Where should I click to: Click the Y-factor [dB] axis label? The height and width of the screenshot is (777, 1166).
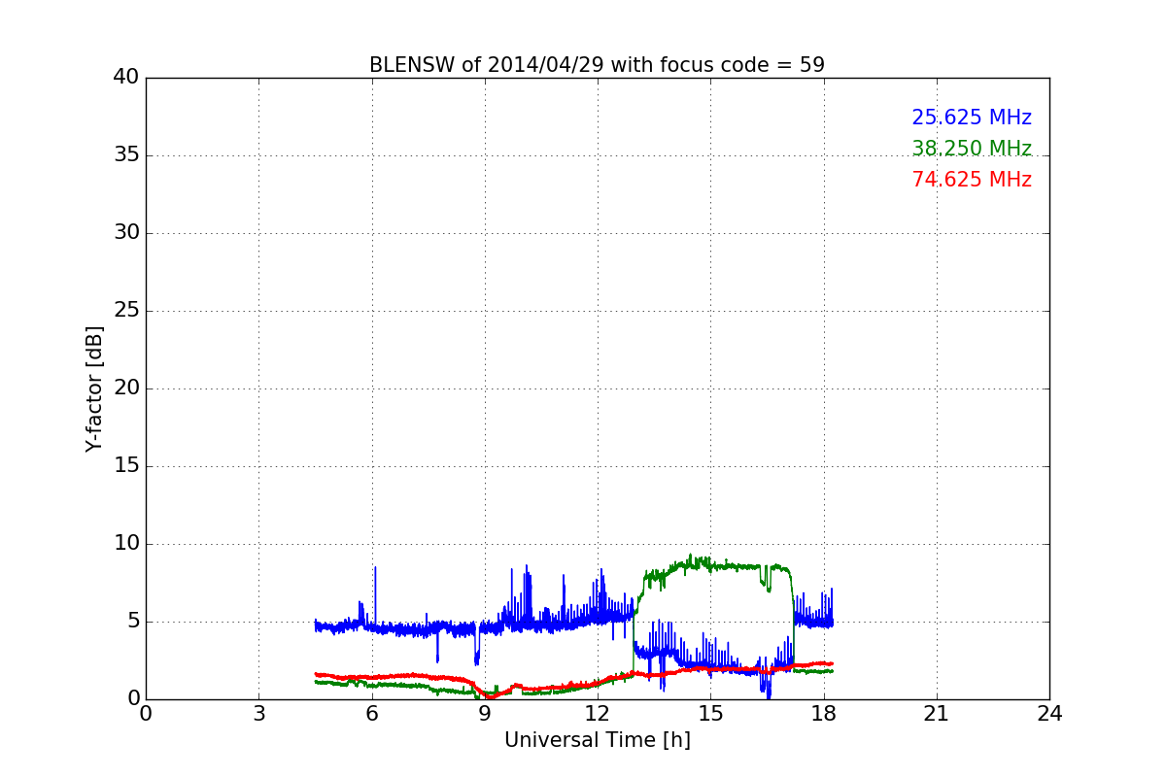(94, 388)
